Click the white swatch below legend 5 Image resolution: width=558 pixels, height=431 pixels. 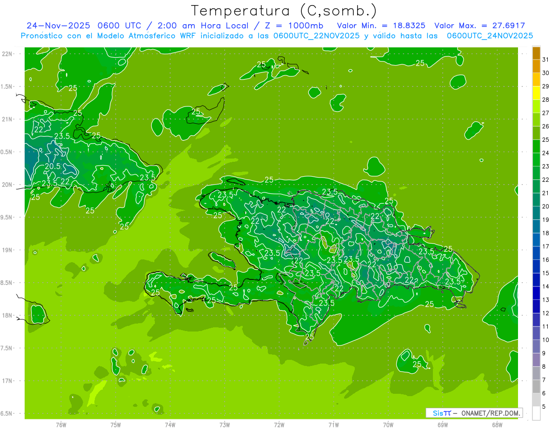coord(536,413)
